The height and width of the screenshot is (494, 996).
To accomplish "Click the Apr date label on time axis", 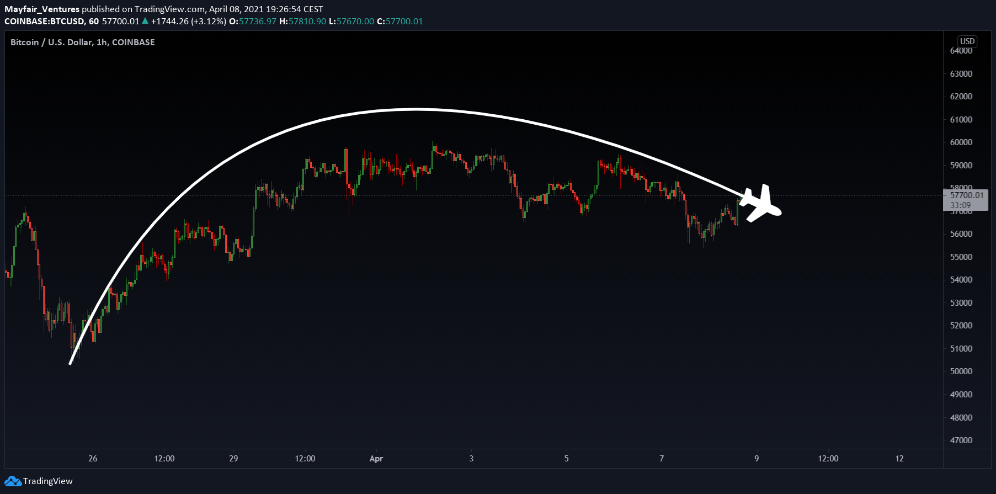I will [376, 459].
